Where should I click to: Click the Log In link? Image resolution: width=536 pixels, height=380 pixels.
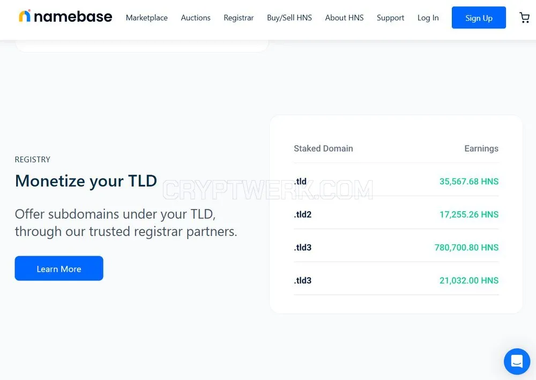pos(428,18)
